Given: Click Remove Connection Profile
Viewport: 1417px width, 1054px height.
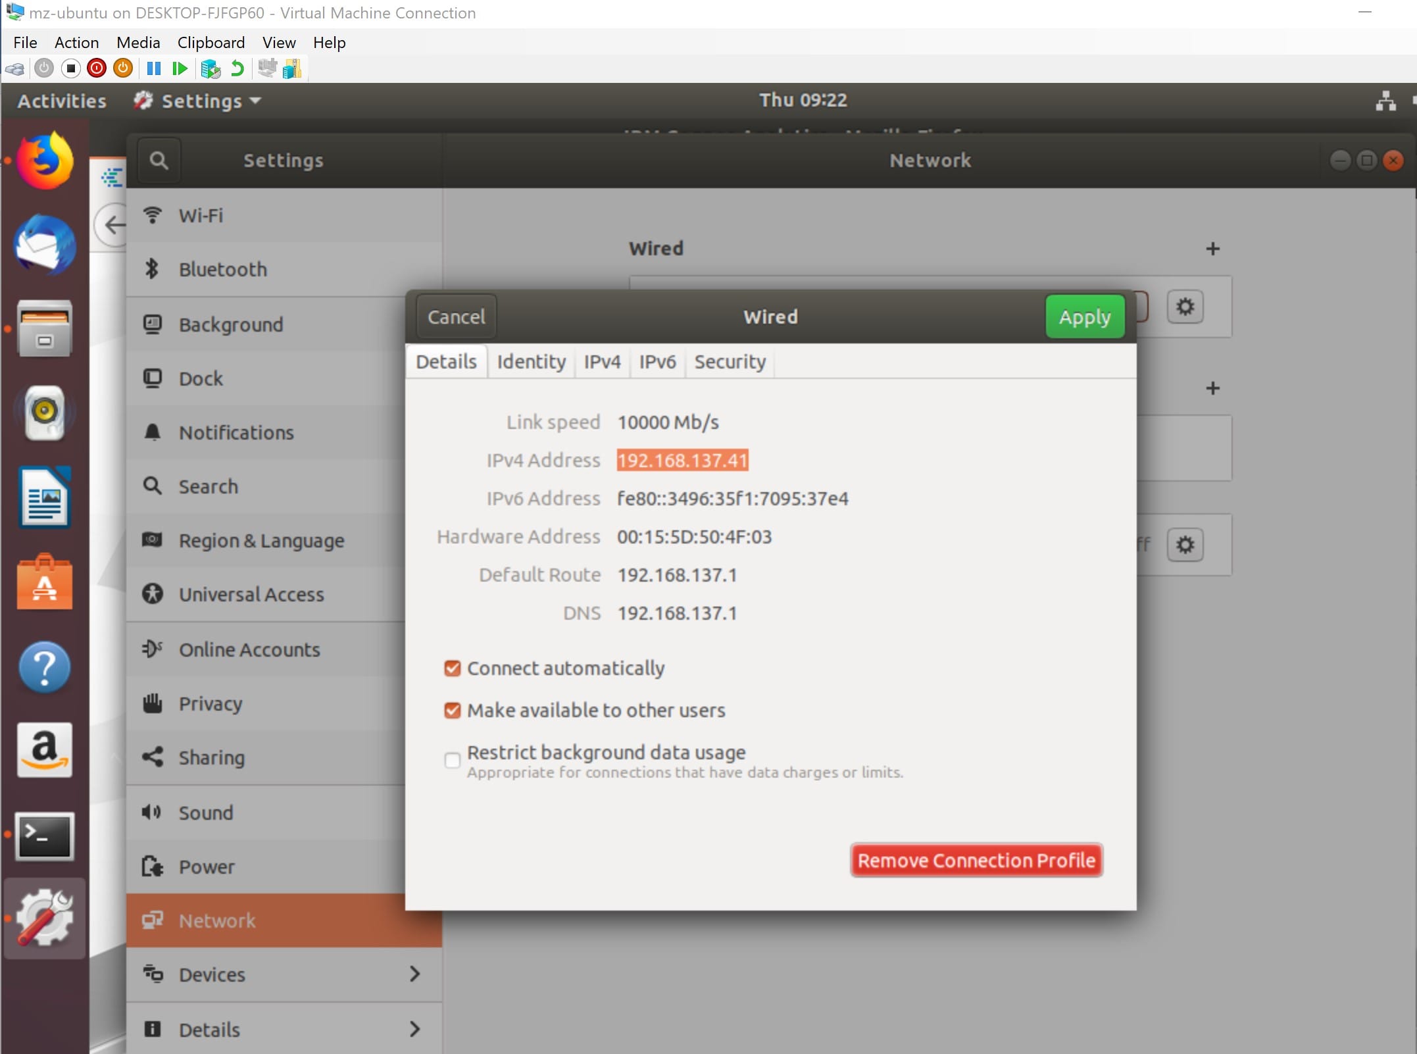Looking at the screenshot, I should pos(976,860).
